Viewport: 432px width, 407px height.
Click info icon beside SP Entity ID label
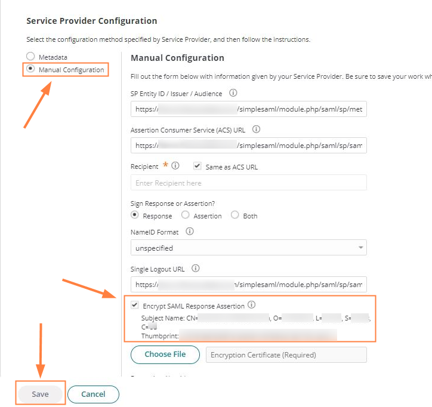[233, 93]
